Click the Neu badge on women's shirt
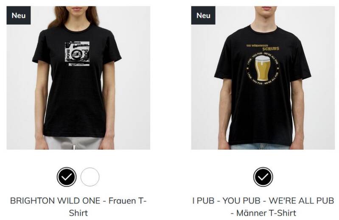The width and height of the screenshot is (339, 220). [x=19, y=15]
